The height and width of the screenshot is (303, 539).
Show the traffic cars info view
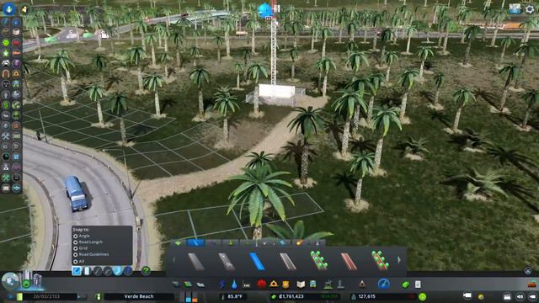tap(6, 63)
